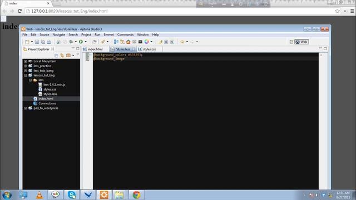356x200 pixels.
Task: Click the browser address bar URL
Action: point(69,11)
